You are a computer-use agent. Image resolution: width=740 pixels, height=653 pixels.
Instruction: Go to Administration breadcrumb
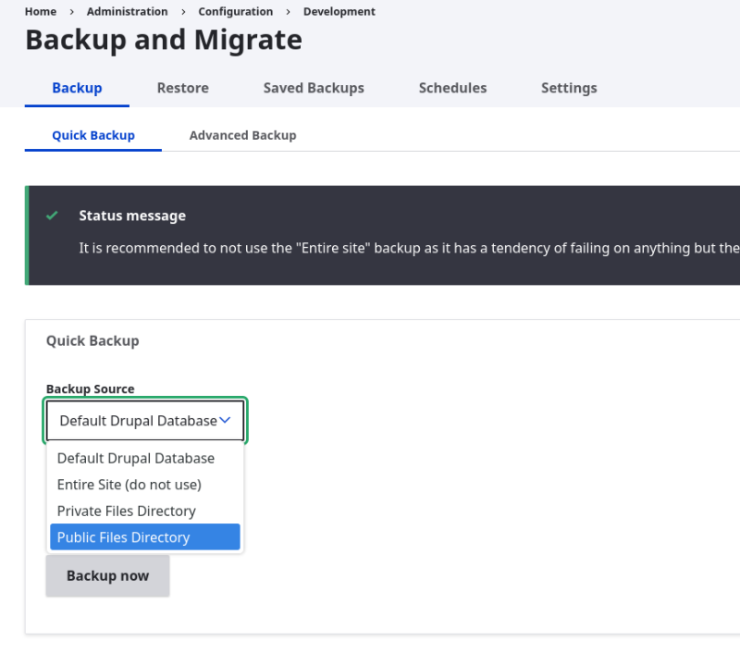point(127,11)
